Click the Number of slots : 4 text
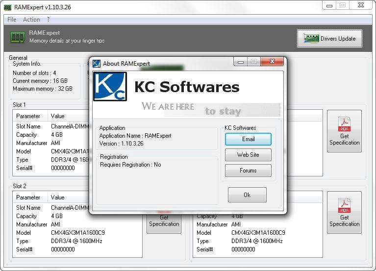Viewport: 376px width, 271px height. pyautogui.click(x=34, y=73)
